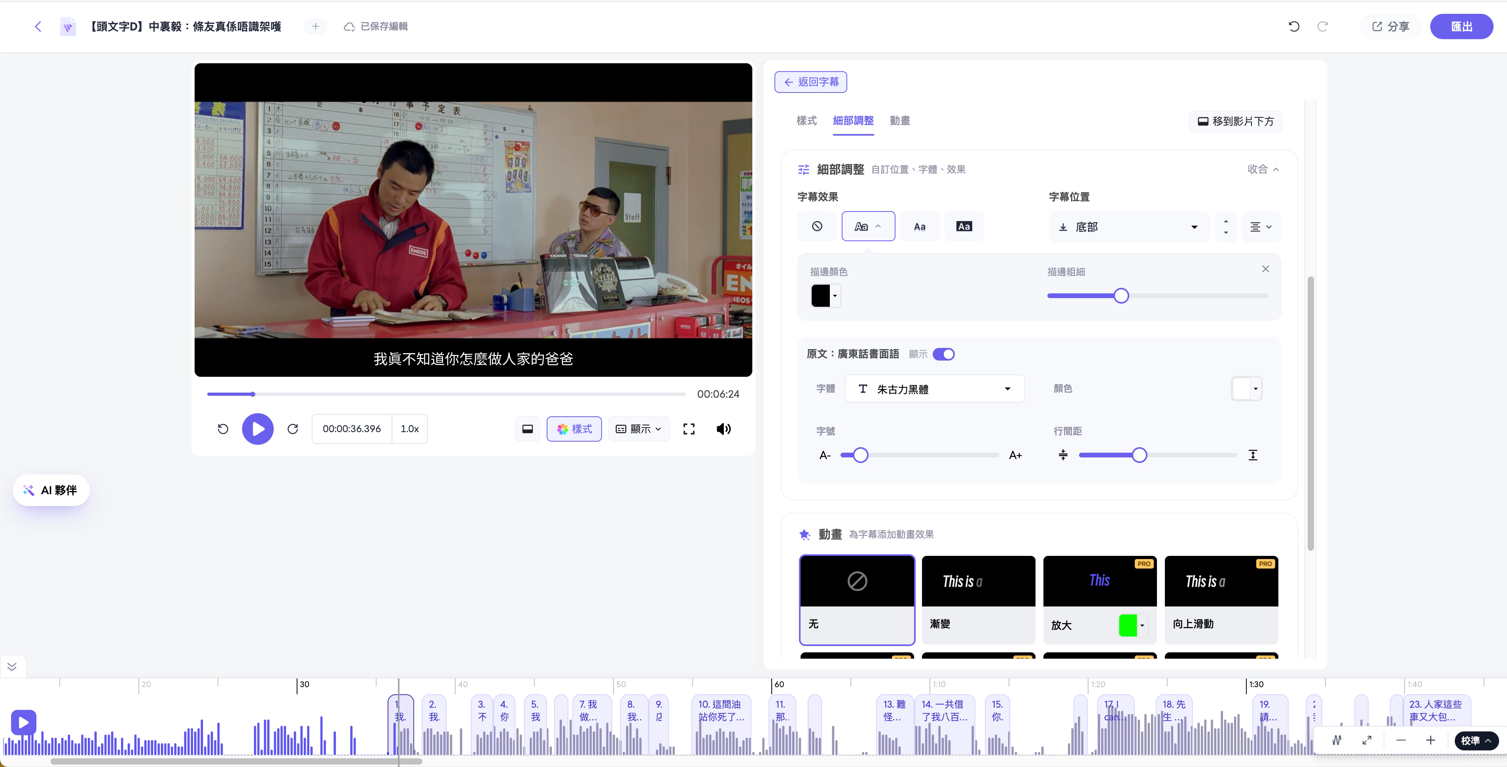Close the outline color settings panel

[x=1265, y=269]
